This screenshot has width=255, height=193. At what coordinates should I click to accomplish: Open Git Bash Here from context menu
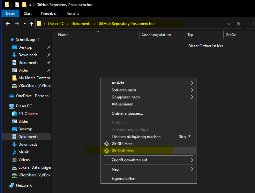coord(148,151)
